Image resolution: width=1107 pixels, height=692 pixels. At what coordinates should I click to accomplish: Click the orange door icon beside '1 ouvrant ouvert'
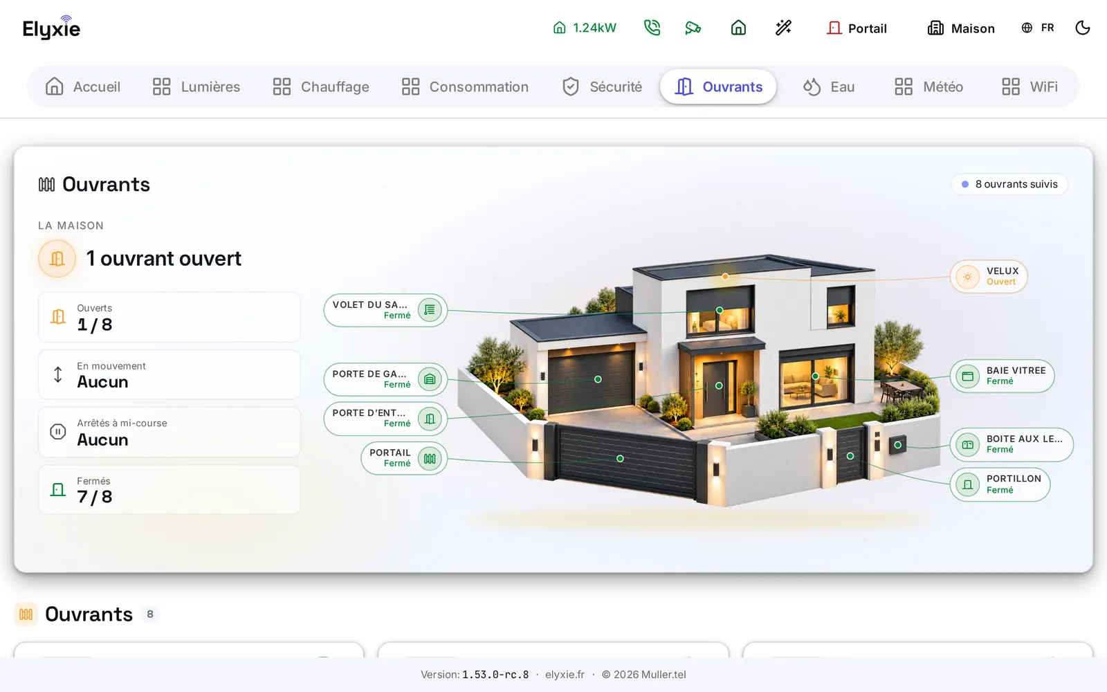(x=57, y=259)
